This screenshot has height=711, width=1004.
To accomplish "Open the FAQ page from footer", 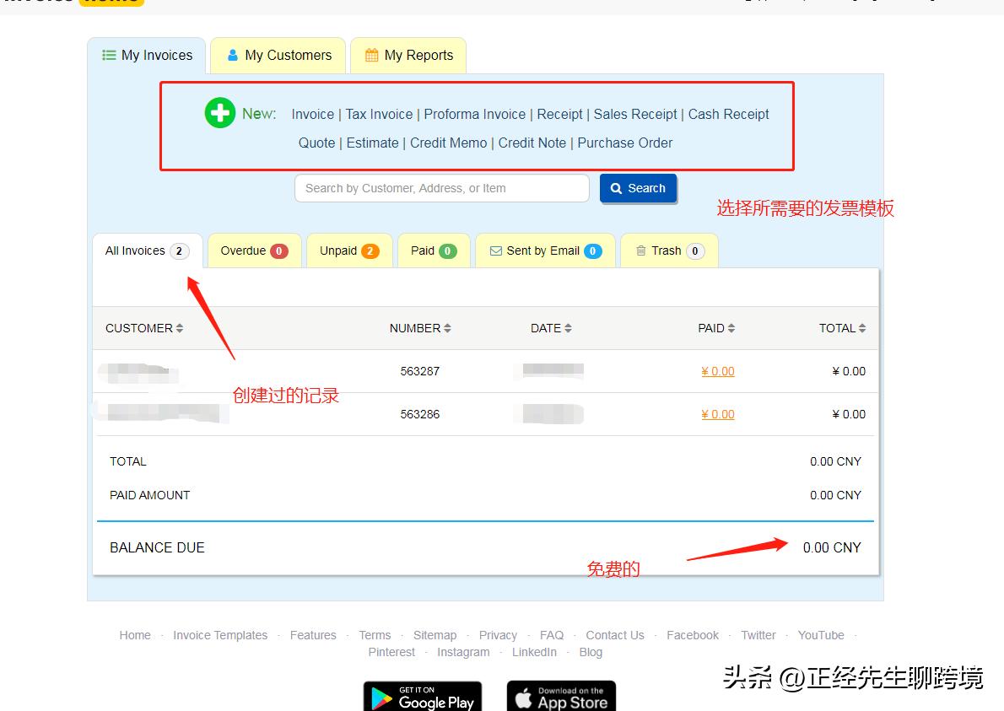I will [552, 635].
